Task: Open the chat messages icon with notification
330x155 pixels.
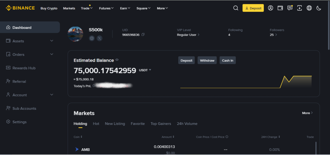Action: 290,8
